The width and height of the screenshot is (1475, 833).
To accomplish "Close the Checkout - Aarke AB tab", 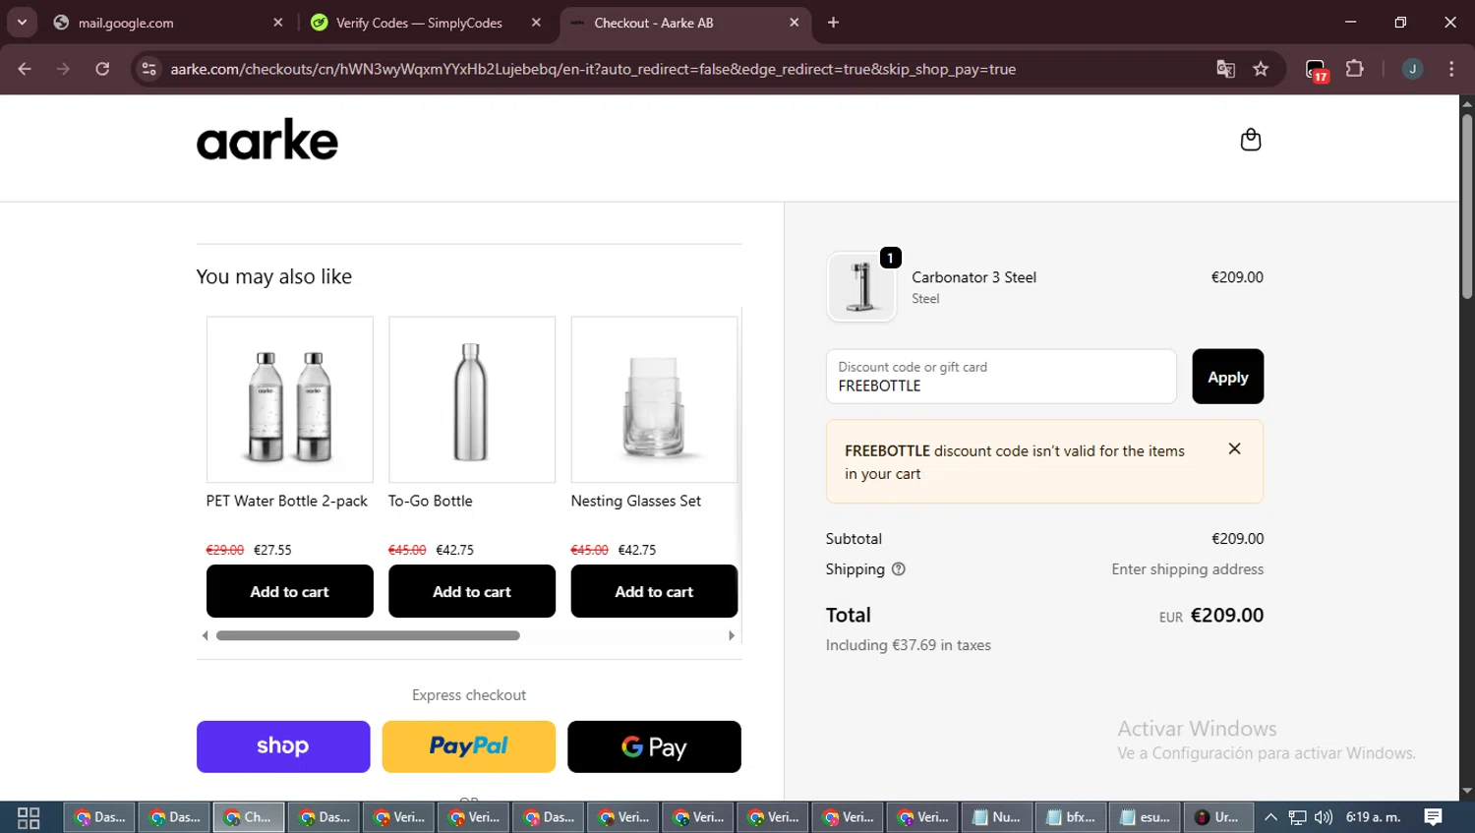I will (795, 23).
